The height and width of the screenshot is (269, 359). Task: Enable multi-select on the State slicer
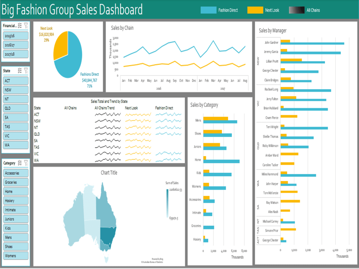(20, 71)
